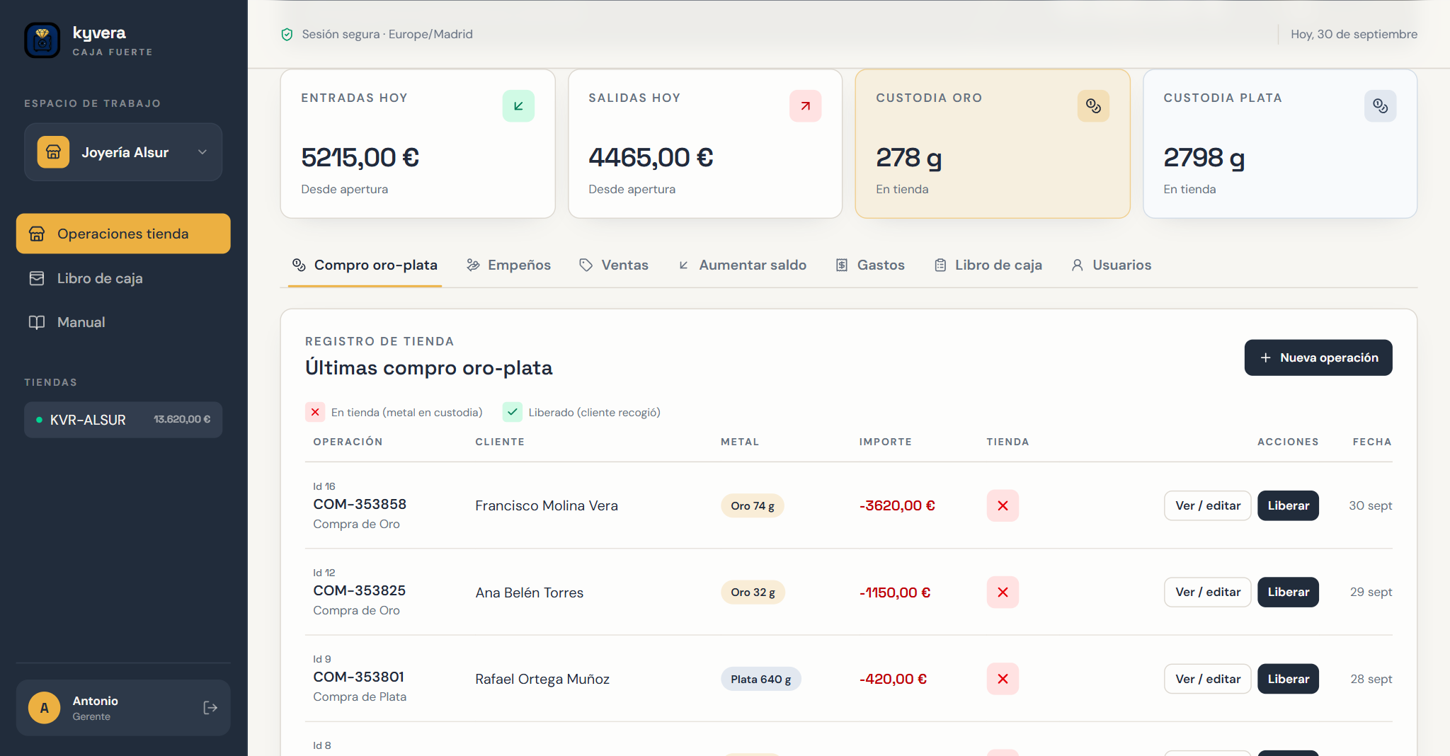Click the Joyería Alsur store icon
The width and height of the screenshot is (1450, 756).
point(53,152)
